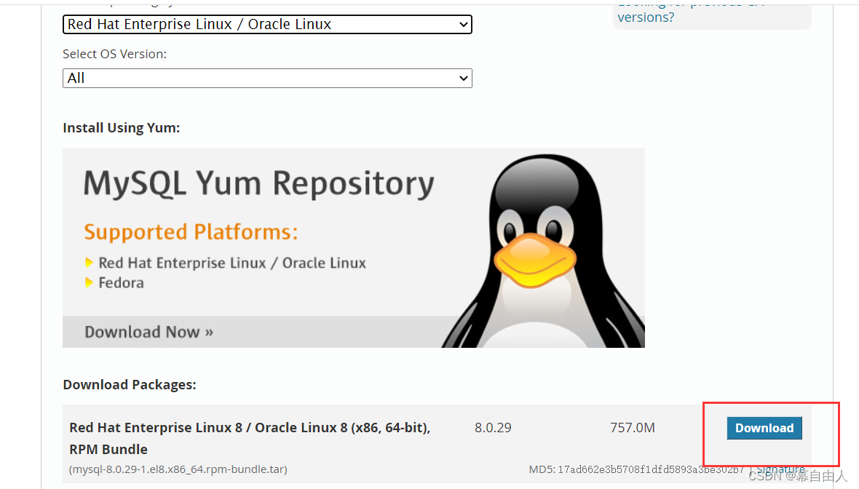Click the file size 757.0M
Viewport: 859px width, 489px height.
click(633, 428)
